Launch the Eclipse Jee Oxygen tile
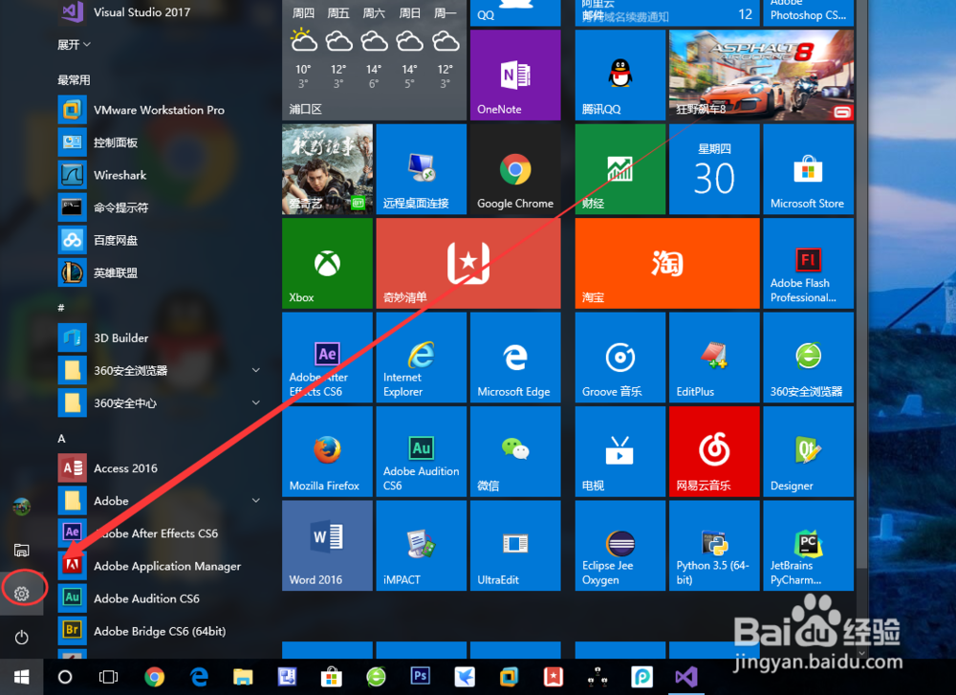956x695 pixels. tap(620, 546)
